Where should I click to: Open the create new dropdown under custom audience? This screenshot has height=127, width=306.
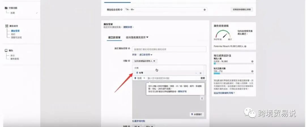click(x=146, y=55)
